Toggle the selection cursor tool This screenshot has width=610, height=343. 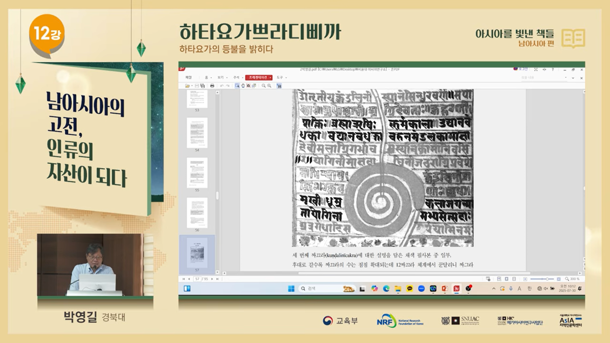237,86
